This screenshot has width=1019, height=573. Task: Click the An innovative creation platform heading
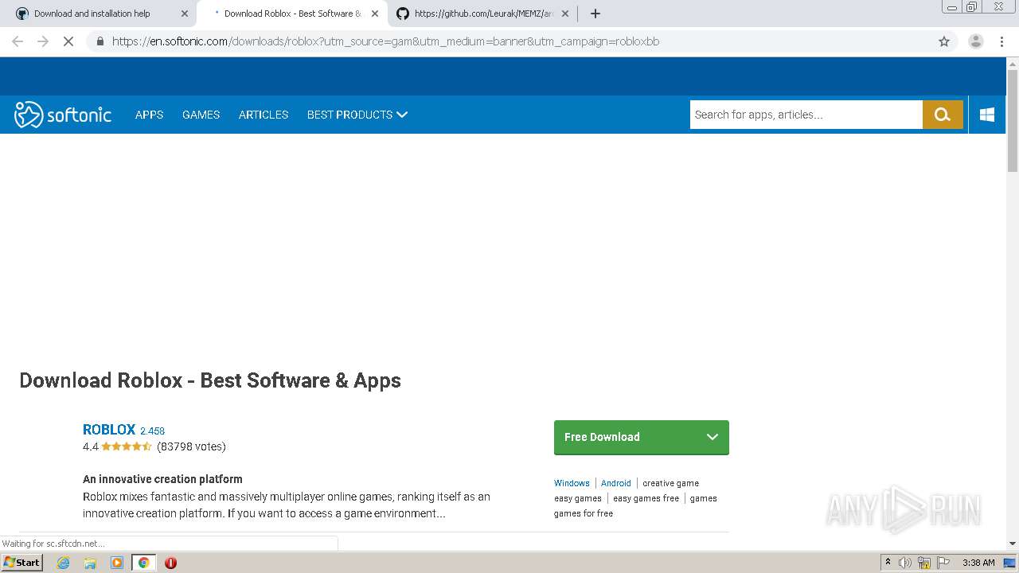tap(162, 479)
